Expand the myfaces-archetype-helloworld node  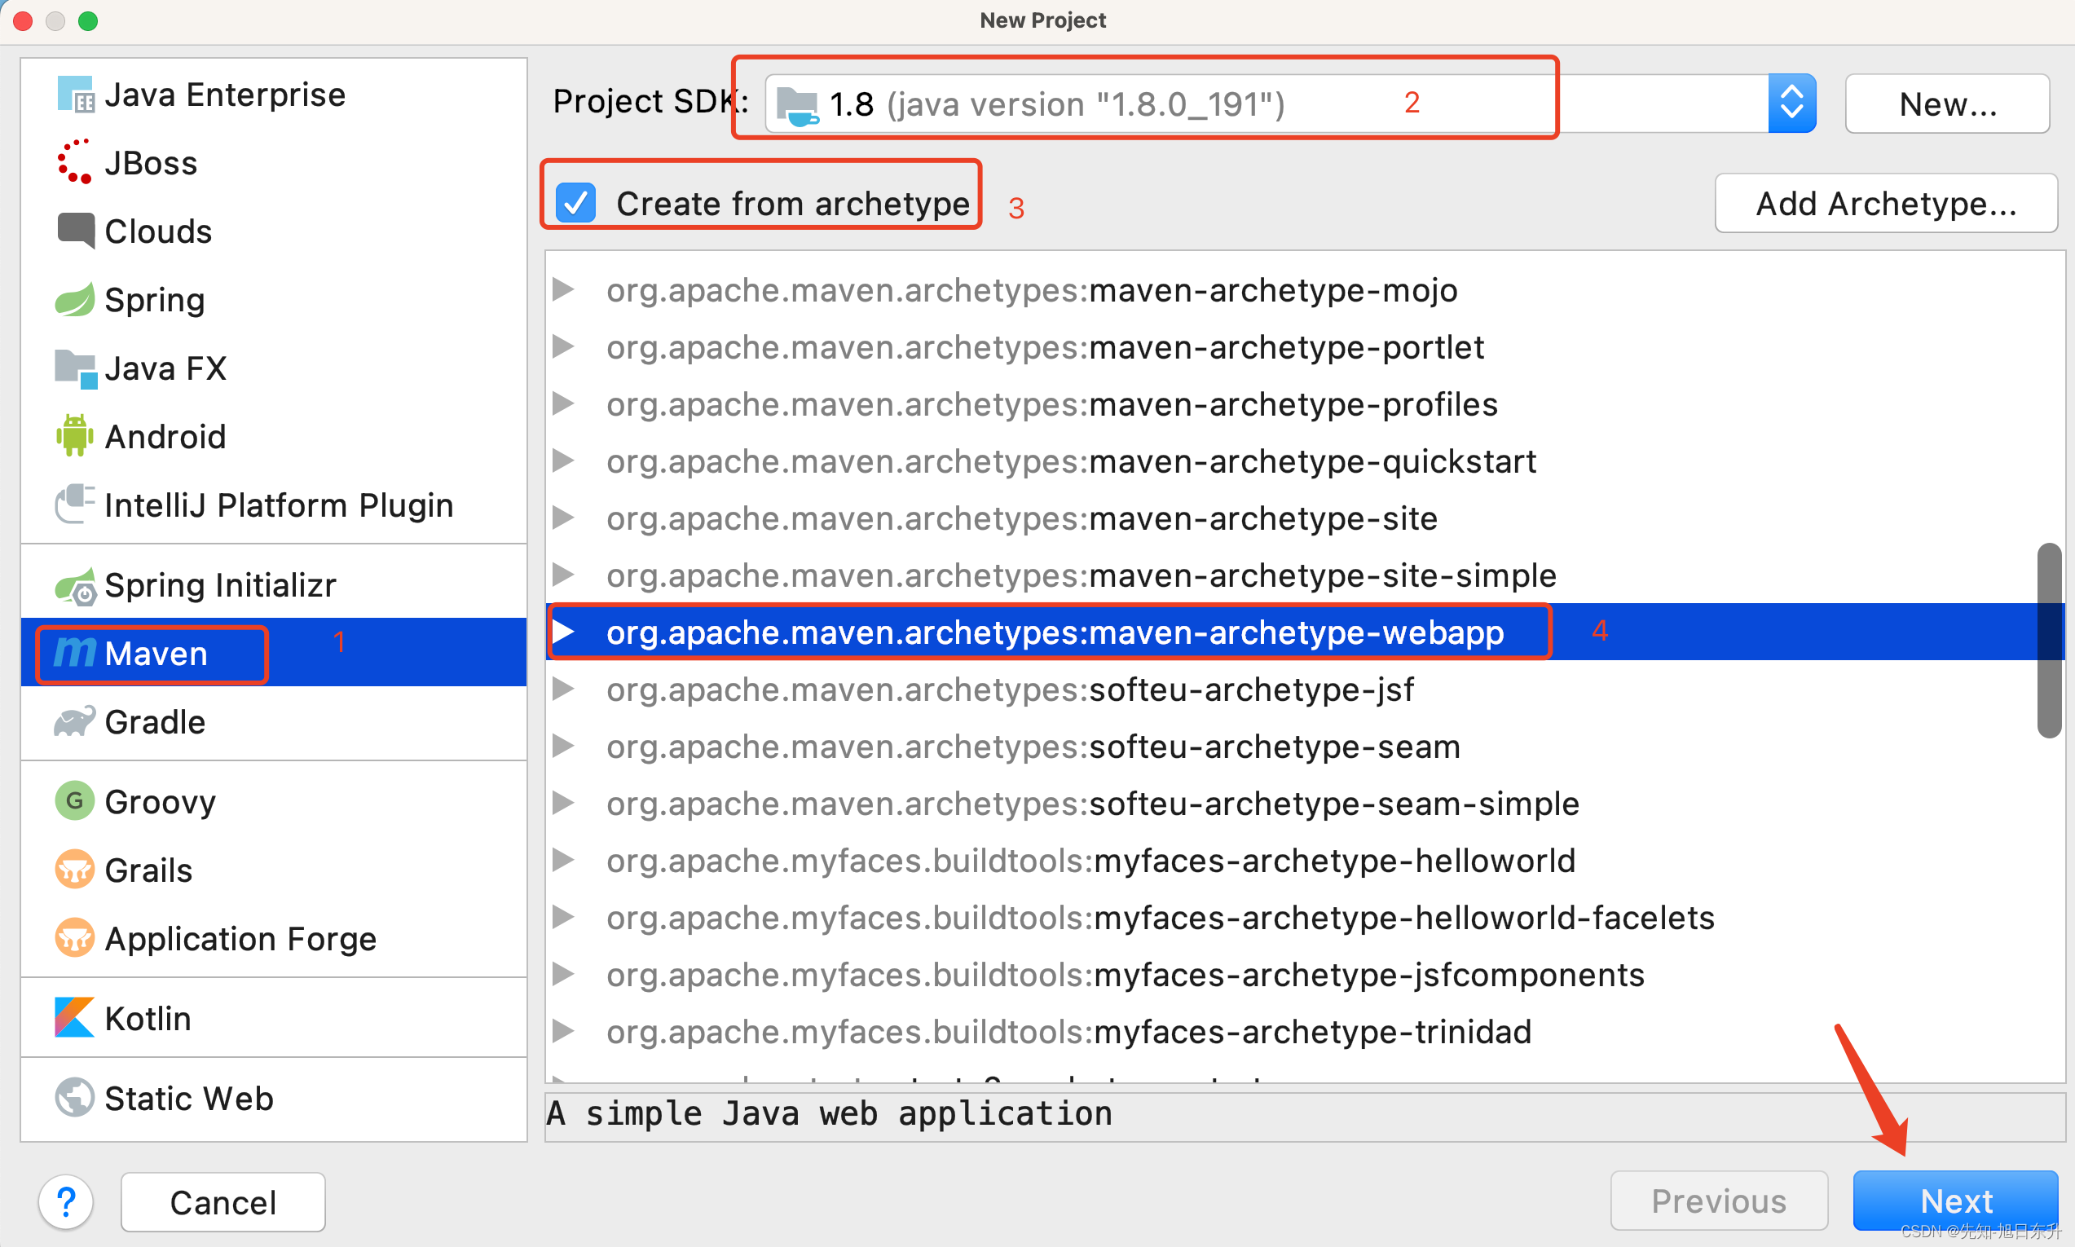coord(564,861)
